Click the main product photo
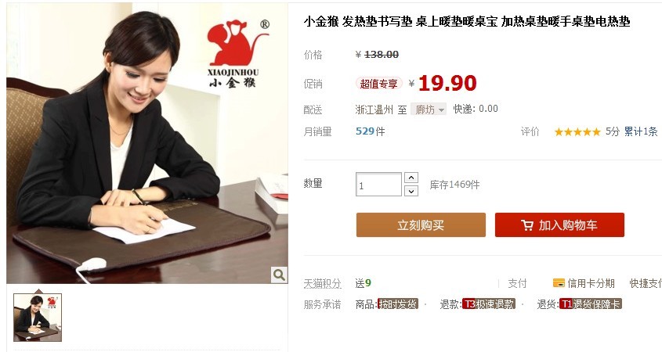This screenshot has height=352, width=662. pos(147,143)
